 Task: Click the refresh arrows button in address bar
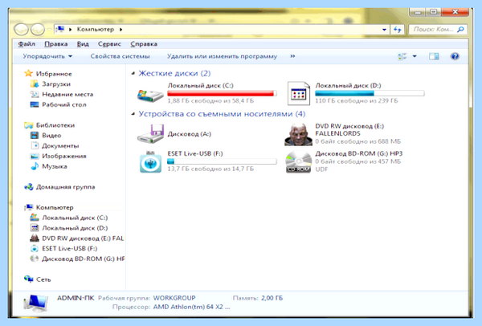click(x=398, y=30)
